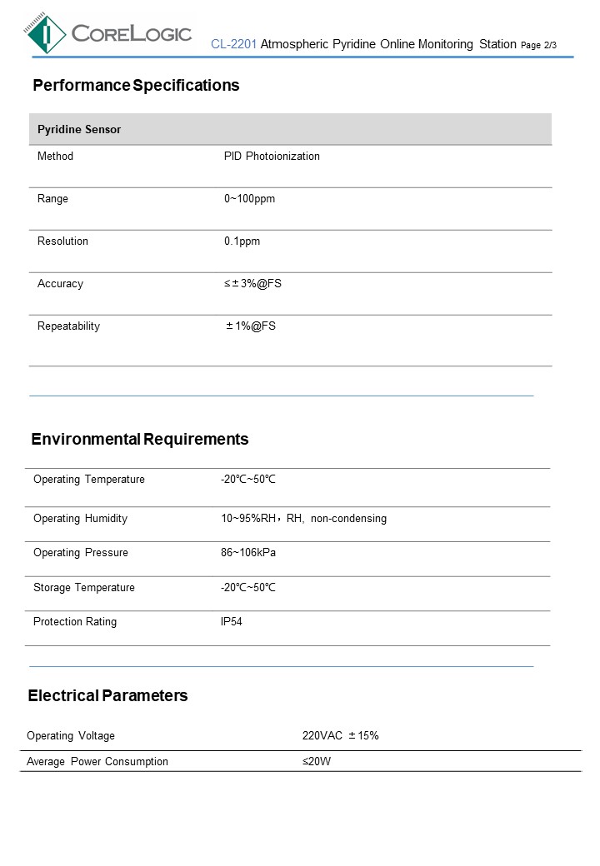Click the Pyridine Sensor table header
This screenshot has height=866, width=600.
[79, 130]
